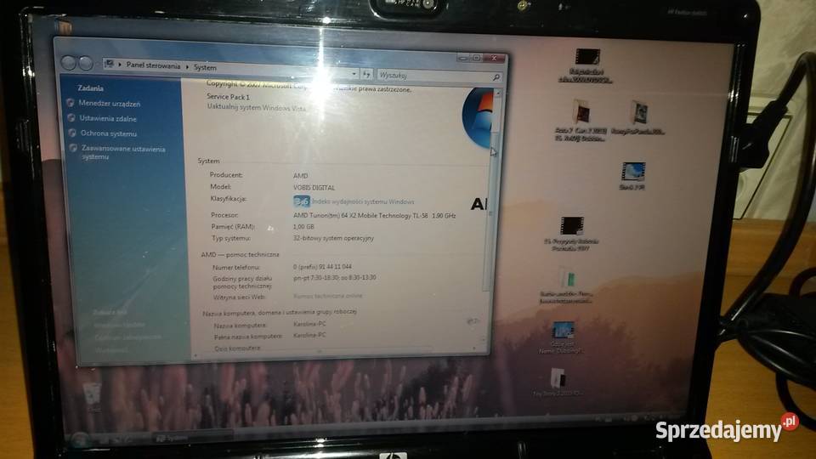Open 'Ochrona systemu' task link

click(109, 133)
